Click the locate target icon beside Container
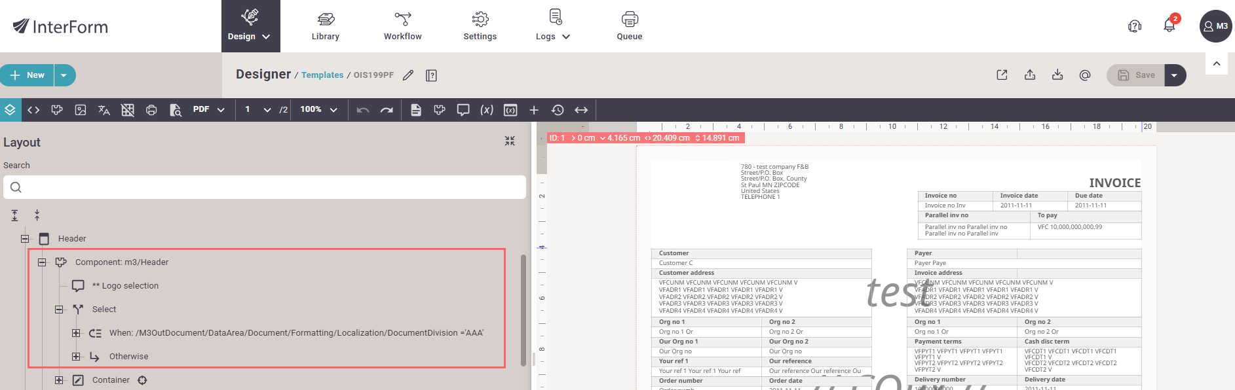Image resolution: width=1235 pixels, height=390 pixels. (x=142, y=380)
